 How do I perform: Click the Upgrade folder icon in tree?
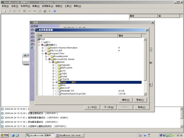click(x=59, y=65)
